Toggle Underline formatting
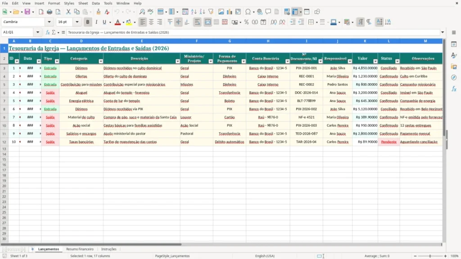Screen dimensions: 461x259 pyautogui.click(x=104, y=22)
